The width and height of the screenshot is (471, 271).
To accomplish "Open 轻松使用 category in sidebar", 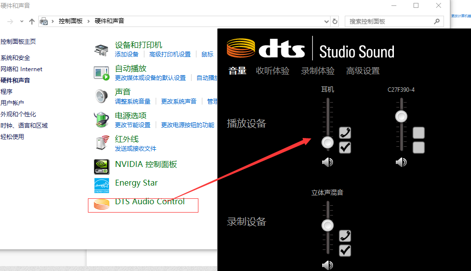I will tap(12, 137).
